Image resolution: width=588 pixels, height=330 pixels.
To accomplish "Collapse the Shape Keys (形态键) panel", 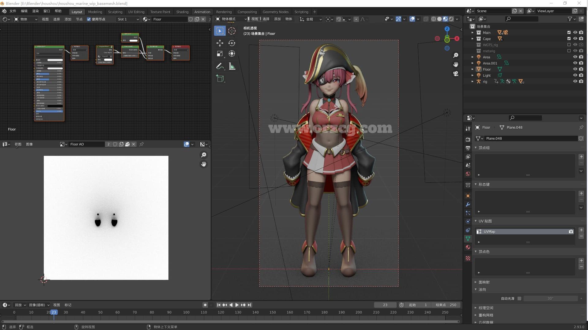I will point(476,184).
